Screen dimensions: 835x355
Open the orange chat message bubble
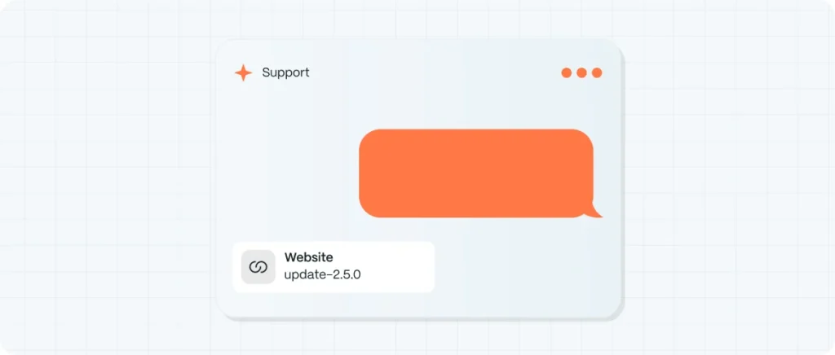pyautogui.click(x=476, y=173)
